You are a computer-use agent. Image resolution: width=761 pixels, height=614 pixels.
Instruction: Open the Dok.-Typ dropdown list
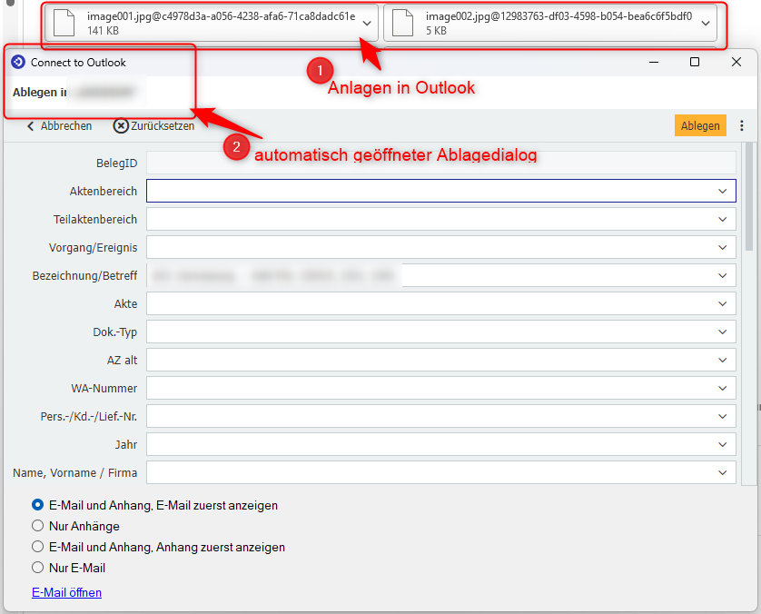(x=723, y=332)
